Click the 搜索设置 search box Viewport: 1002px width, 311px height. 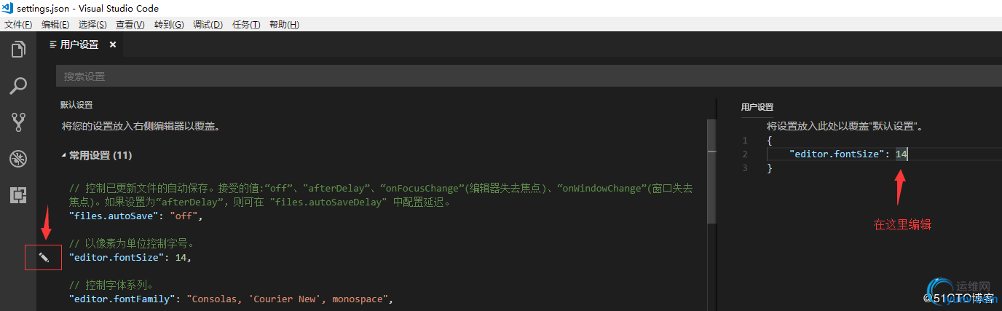529,76
